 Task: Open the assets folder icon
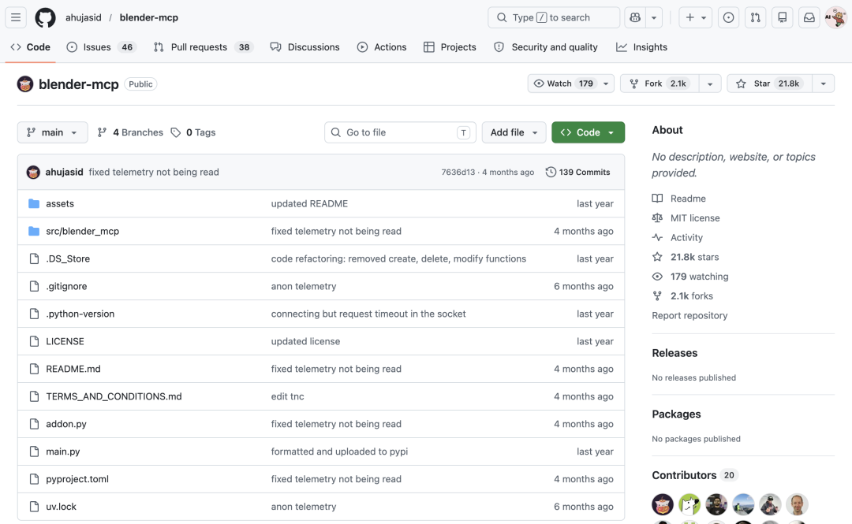click(x=34, y=203)
